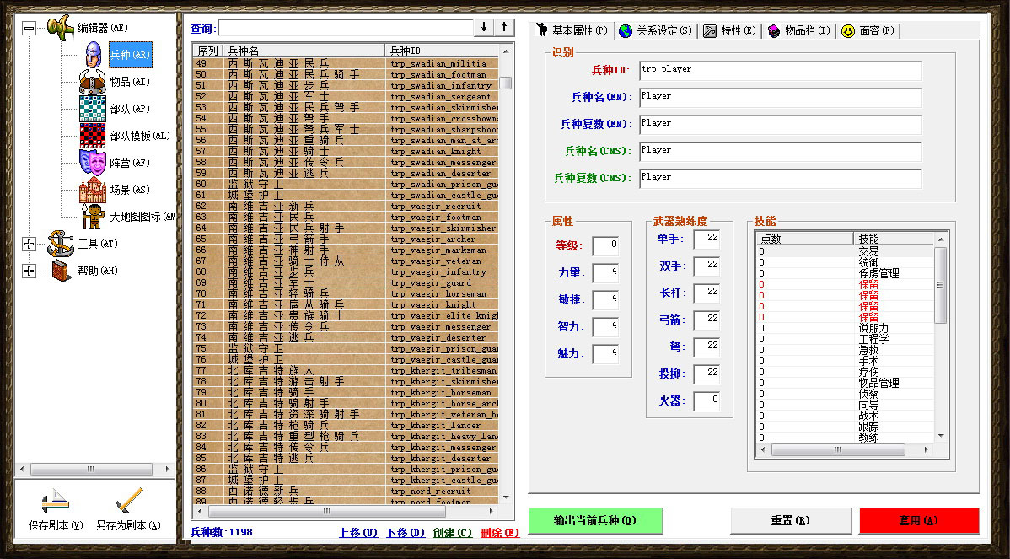1010x559 pixels.
Task: Open the 部队 chessboard icon
Action: pos(93,109)
